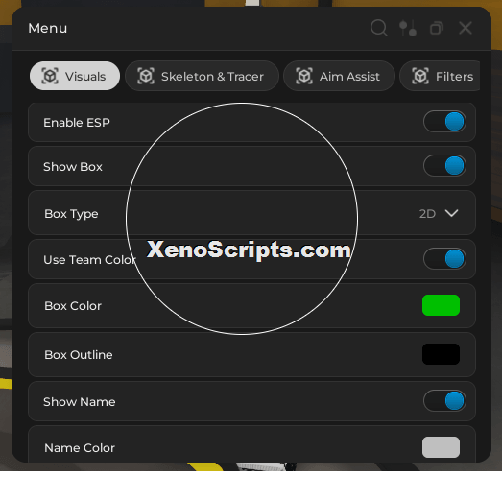This screenshot has width=502, height=500.
Task: Click the Show Name label
Action: pos(80,402)
